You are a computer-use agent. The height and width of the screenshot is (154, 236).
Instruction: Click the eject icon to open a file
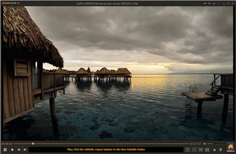(x=214, y=149)
